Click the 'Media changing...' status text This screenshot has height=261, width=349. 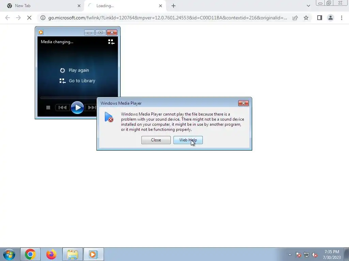click(x=57, y=42)
